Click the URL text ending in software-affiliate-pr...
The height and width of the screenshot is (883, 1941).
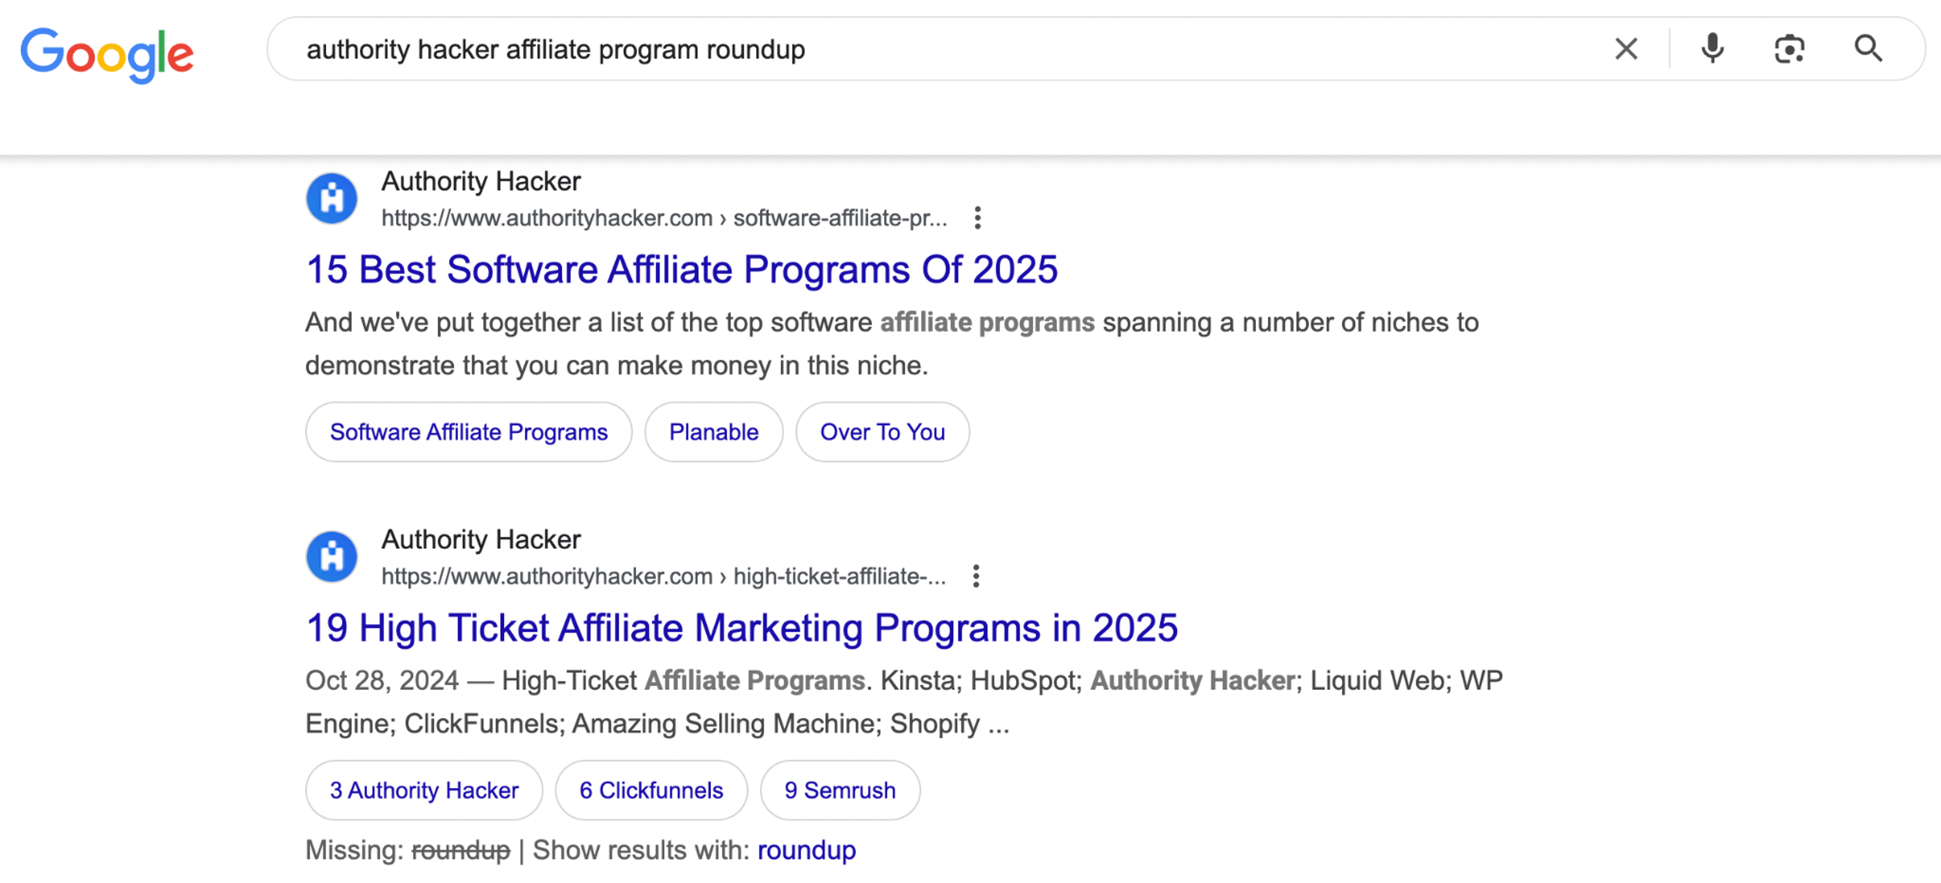tap(664, 218)
